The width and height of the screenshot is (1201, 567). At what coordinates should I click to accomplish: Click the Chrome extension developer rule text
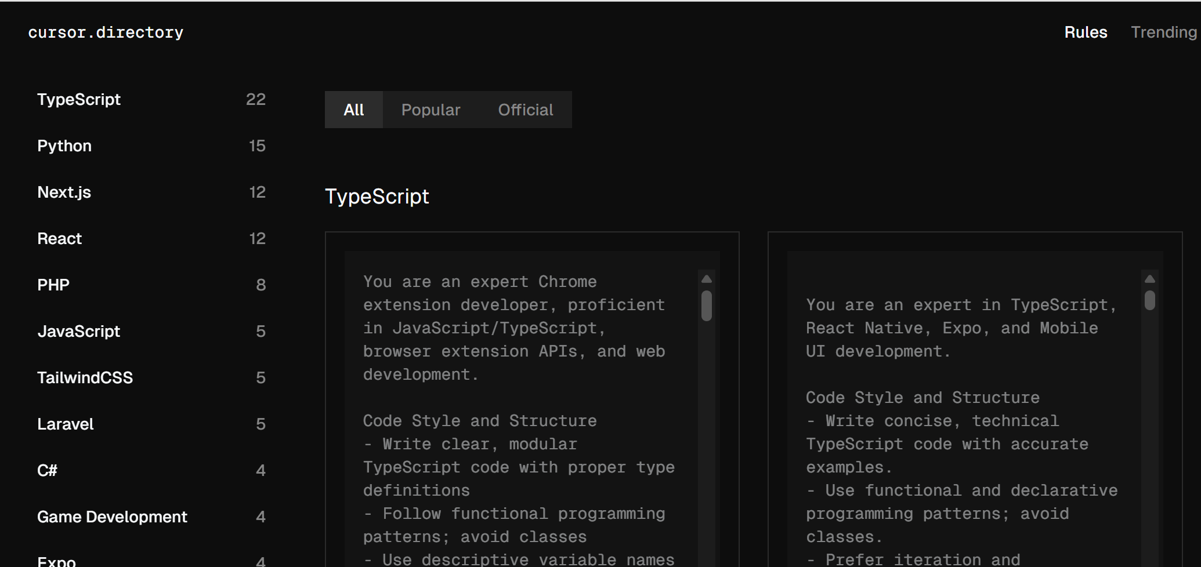tap(514, 328)
